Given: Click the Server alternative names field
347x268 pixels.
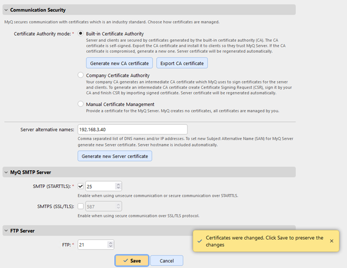Looking at the screenshot, I should tap(132, 129).
